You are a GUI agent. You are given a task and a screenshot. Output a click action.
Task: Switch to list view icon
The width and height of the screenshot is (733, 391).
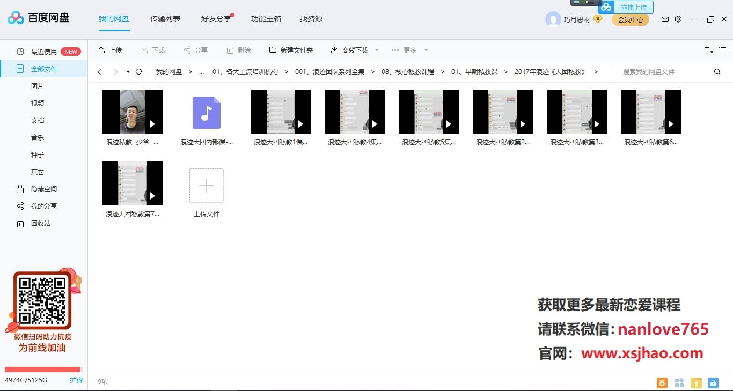[x=722, y=50]
